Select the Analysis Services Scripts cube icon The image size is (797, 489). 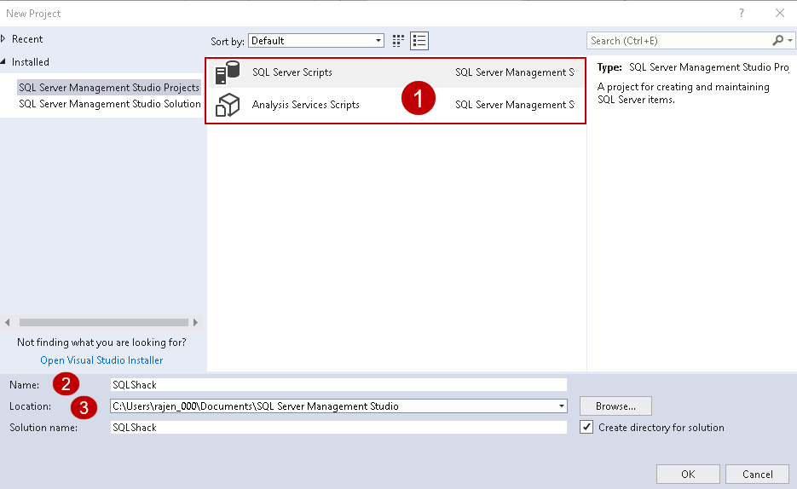point(228,105)
